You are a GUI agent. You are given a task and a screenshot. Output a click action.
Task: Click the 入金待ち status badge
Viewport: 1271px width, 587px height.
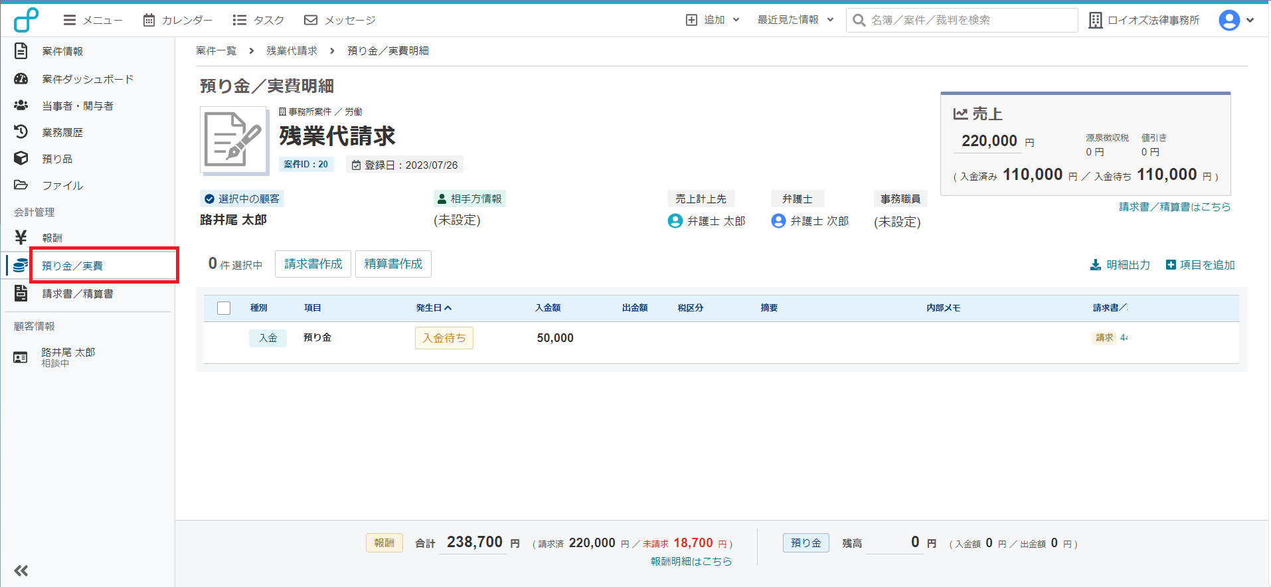(444, 338)
